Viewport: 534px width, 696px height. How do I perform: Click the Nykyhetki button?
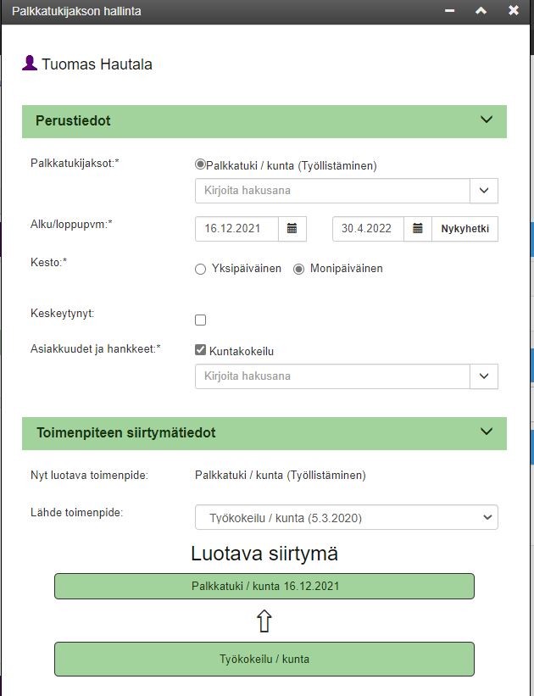click(464, 229)
